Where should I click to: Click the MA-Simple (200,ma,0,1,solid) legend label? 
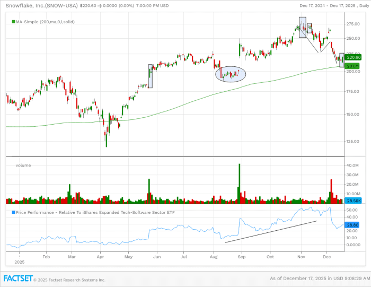45,22
